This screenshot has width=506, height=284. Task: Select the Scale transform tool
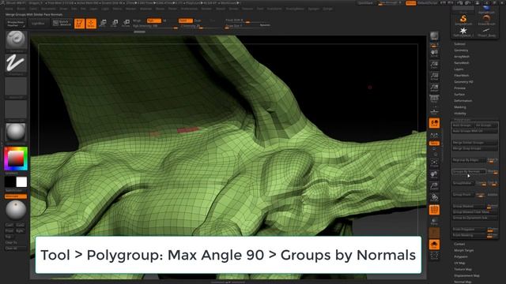click(115, 23)
